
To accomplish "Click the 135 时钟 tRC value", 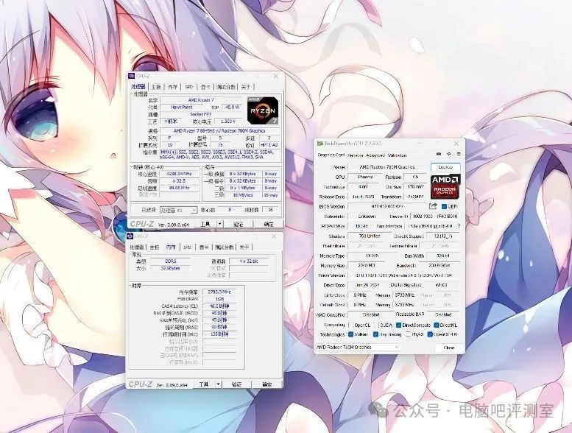I will (219, 334).
